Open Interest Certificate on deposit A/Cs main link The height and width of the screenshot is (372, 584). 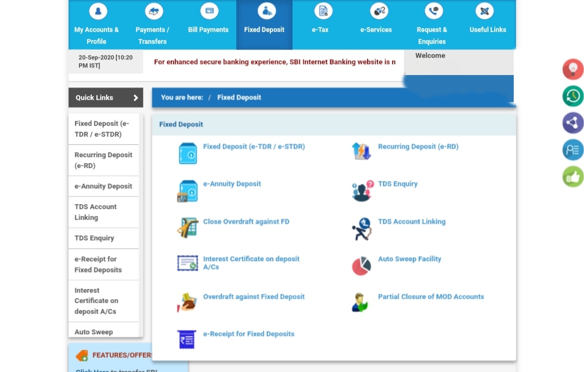click(x=251, y=263)
